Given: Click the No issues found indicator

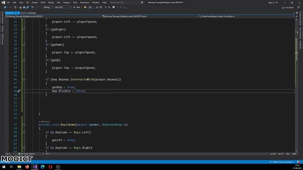Looking at the screenshot, I should [x=27, y=154].
